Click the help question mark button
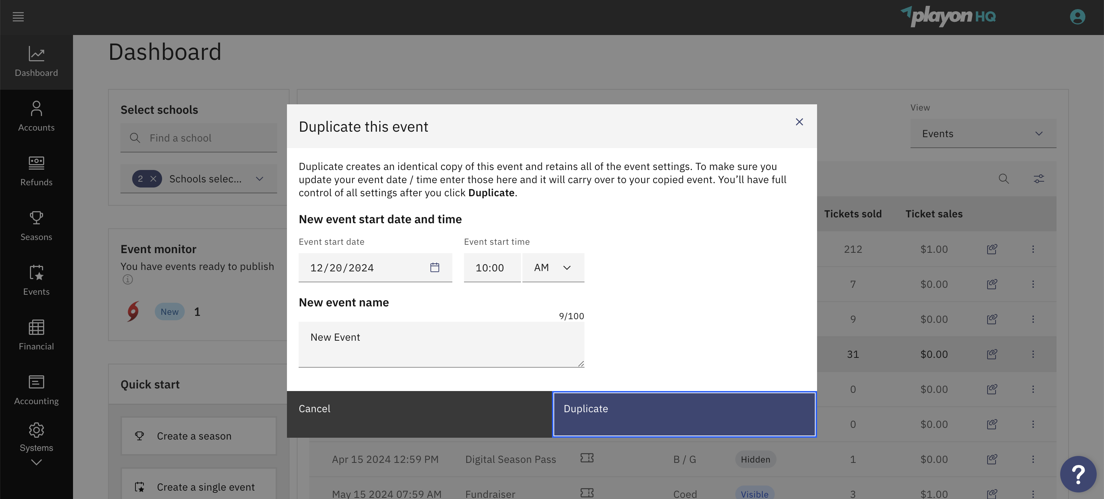The height and width of the screenshot is (499, 1104). coord(1078,474)
